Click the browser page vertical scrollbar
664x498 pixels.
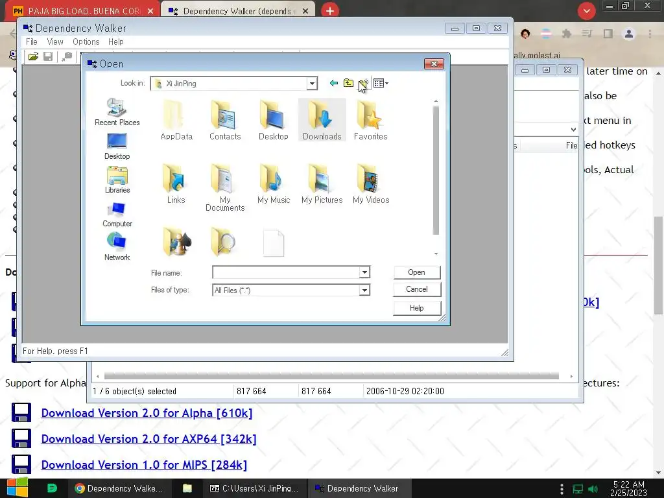658,265
